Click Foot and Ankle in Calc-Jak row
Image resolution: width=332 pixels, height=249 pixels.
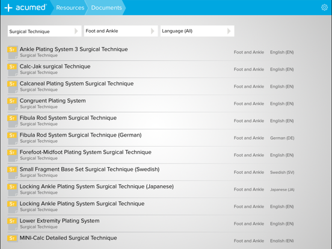pyautogui.click(x=249, y=69)
